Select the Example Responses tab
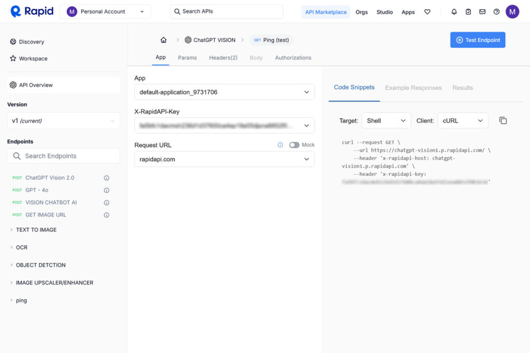The image size is (530, 353). [413, 88]
